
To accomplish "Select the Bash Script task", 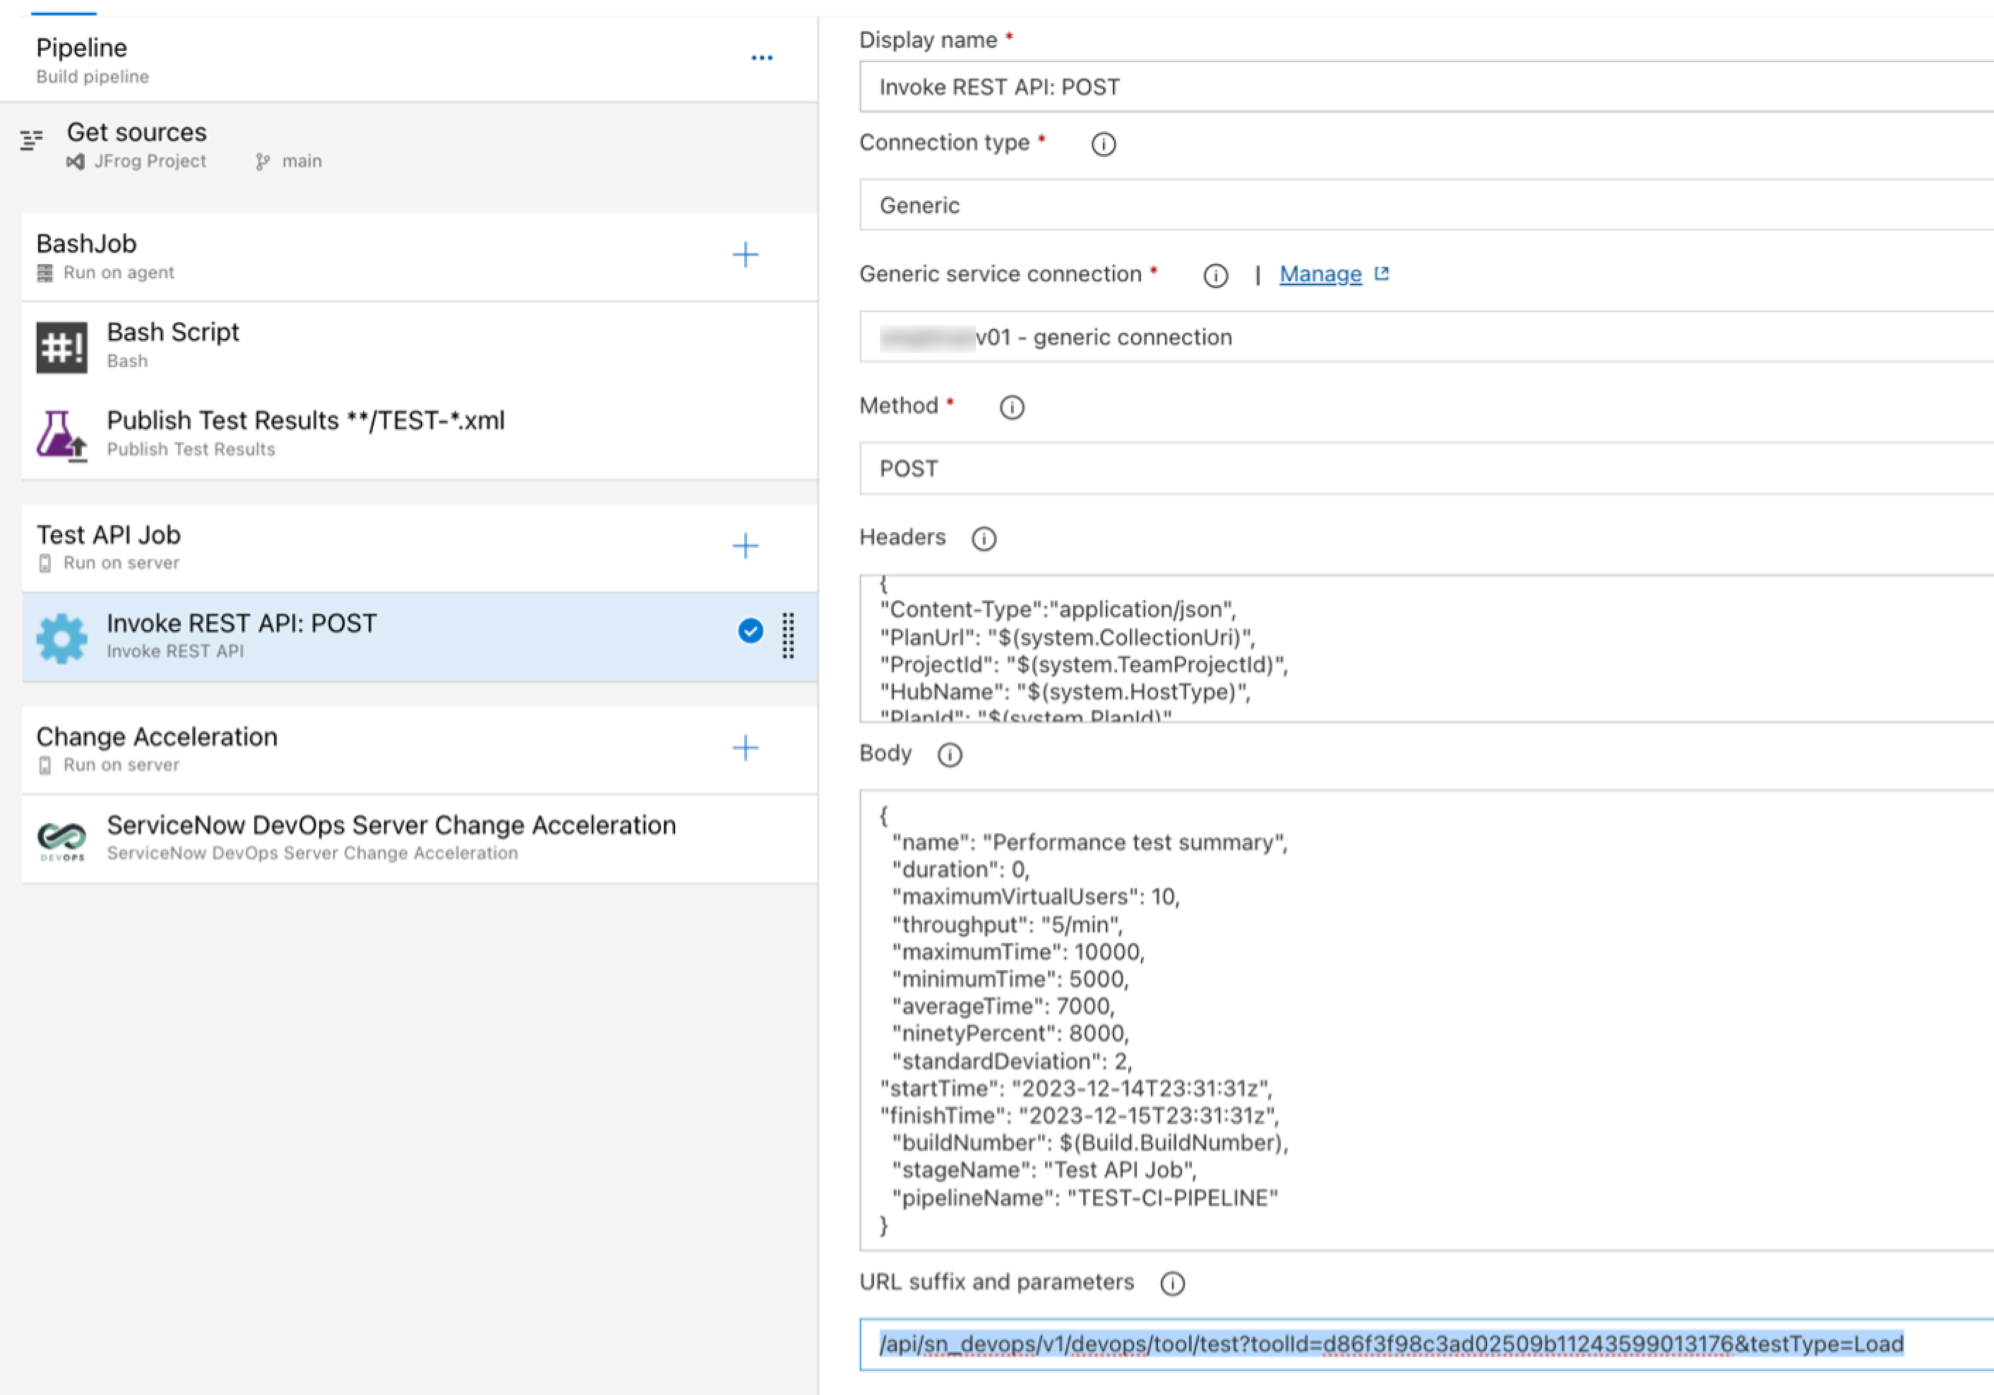I will pos(419,346).
